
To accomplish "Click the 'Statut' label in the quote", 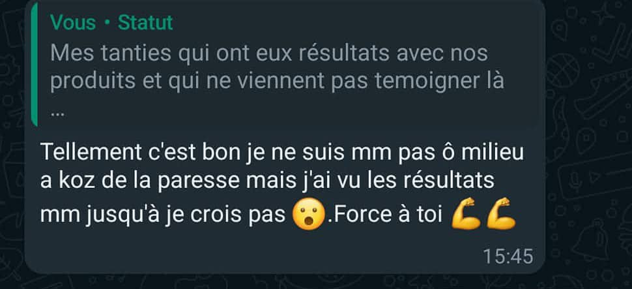I will click(145, 23).
